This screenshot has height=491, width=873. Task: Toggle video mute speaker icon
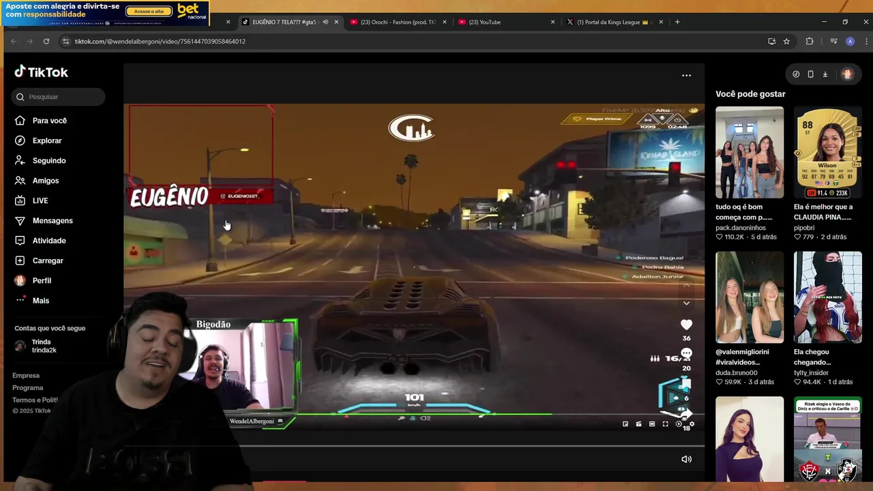click(x=686, y=459)
